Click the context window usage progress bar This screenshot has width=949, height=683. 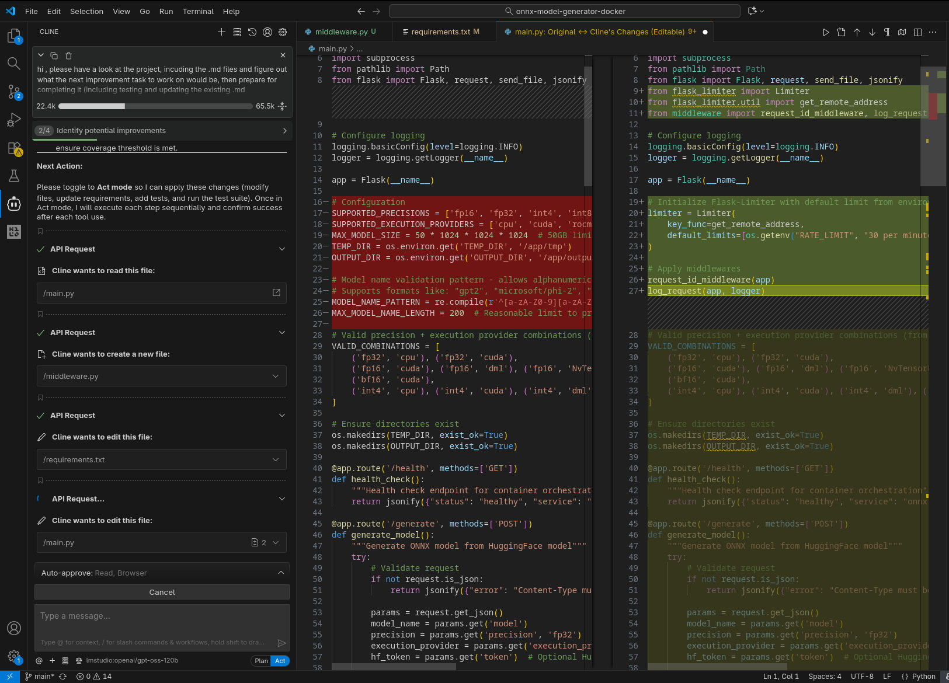pos(155,106)
